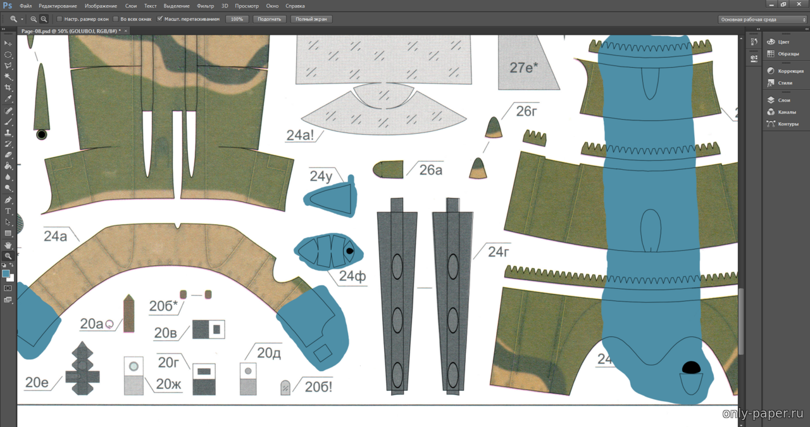Click the 'Подогнать' button
The height and width of the screenshot is (427, 810).
point(269,19)
